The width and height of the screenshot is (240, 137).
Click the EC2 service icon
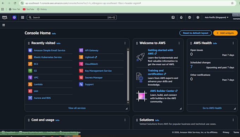click(30, 64)
